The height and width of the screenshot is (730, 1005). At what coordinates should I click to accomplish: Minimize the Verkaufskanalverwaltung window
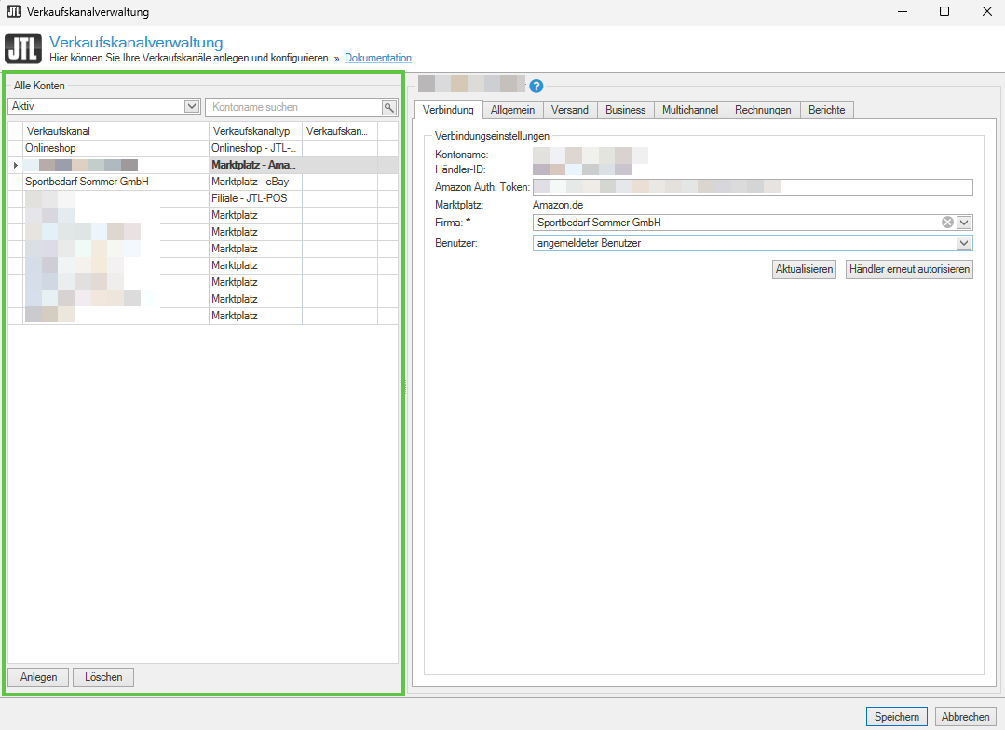pyautogui.click(x=903, y=11)
